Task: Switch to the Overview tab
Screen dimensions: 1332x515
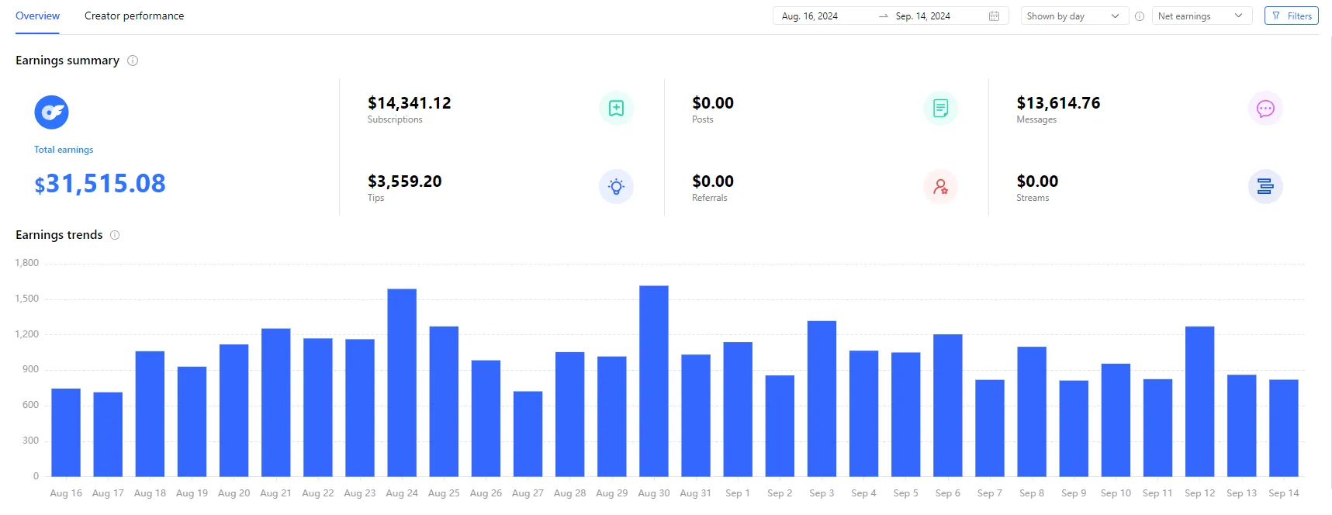Action: [x=37, y=16]
